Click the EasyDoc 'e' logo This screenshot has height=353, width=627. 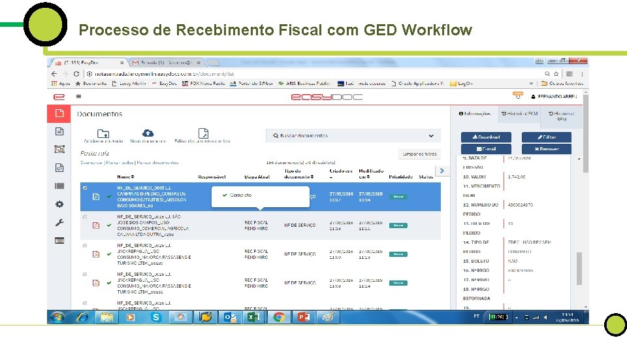coord(59,97)
